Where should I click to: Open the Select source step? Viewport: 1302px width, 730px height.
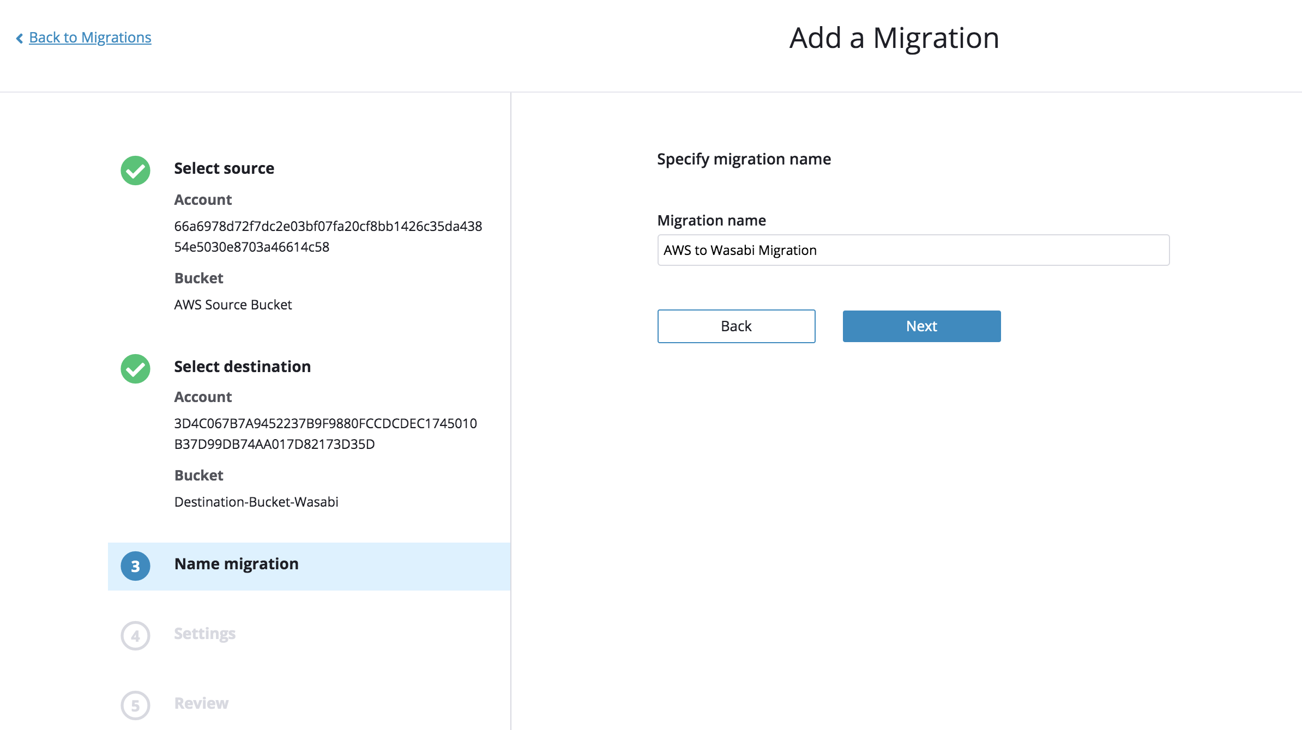pos(224,168)
